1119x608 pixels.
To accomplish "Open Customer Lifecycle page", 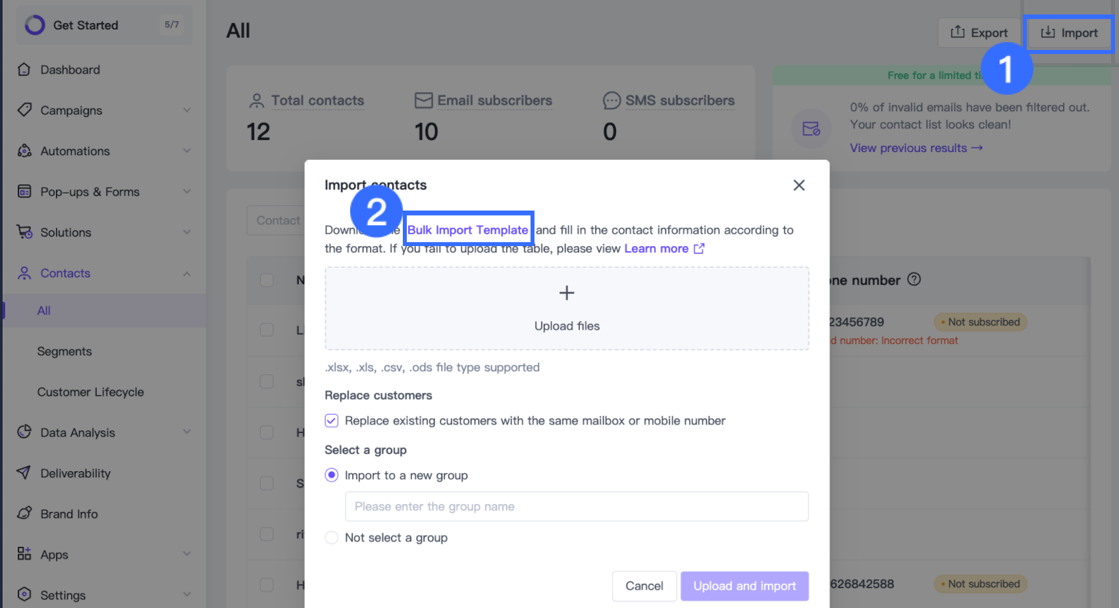I will pos(90,392).
